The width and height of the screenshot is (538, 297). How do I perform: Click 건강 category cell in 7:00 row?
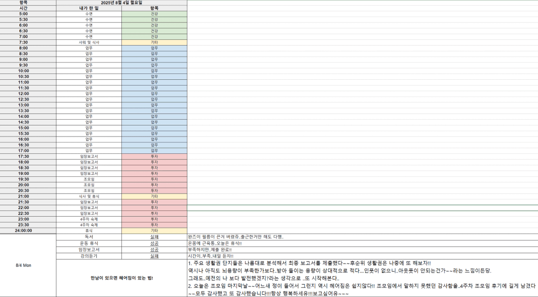155,37
